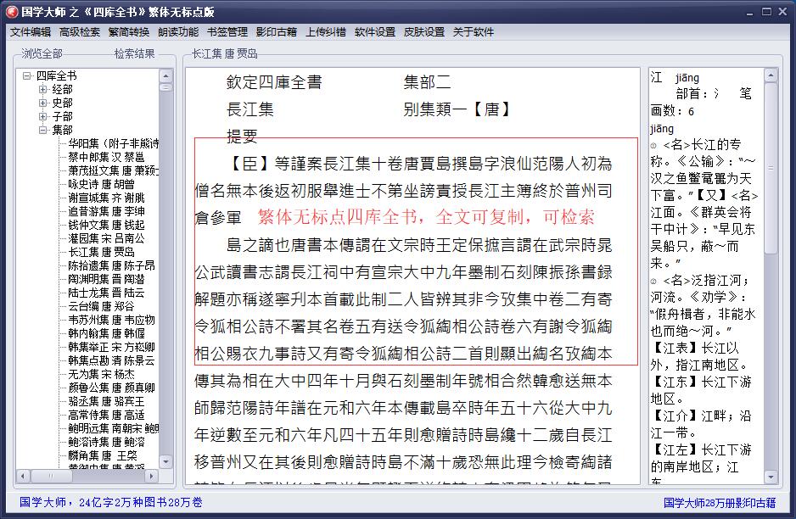Viewport: 796px width, 519px height.
Task: Open the 皮肤设置 menu
Action: point(424,32)
